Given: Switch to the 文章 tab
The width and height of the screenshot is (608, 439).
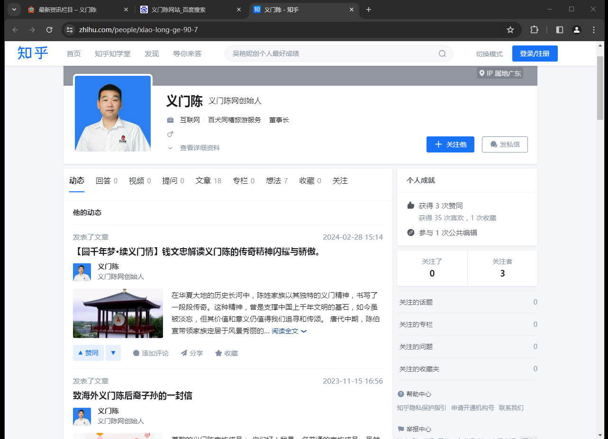Looking at the screenshot, I should point(203,181).
